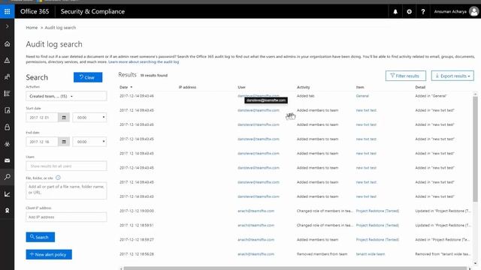The image size is (481, 270).
Task: Open Data loss prevention icon in sidebar
Action: pyautogui.click(x=7, y=110)
